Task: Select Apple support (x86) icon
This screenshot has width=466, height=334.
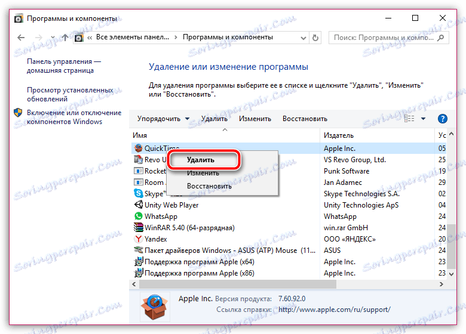Action: tap(139, 273)
